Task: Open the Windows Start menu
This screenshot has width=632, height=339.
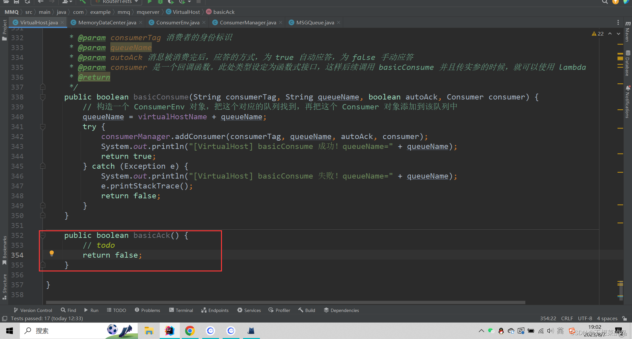Action: click(10, 331)
